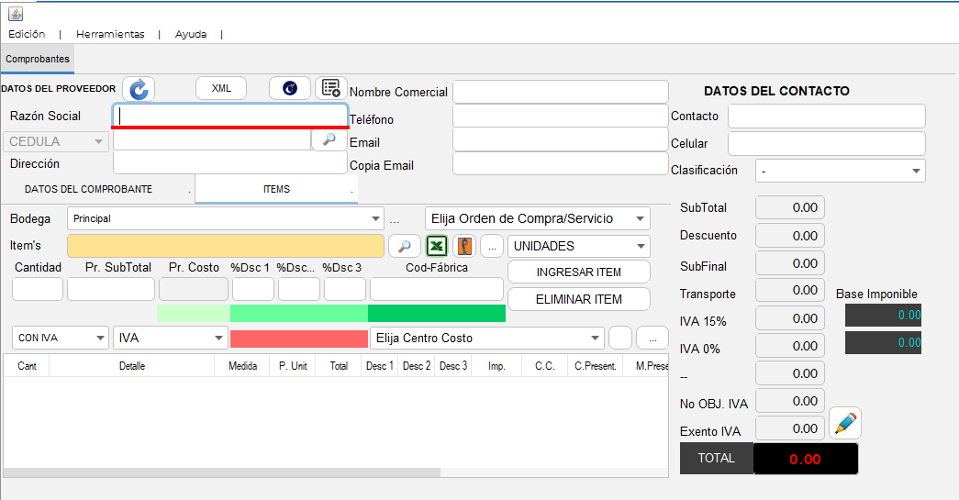
Task: Click the INGRESAR ITEM button
Action: click(578, 272)
